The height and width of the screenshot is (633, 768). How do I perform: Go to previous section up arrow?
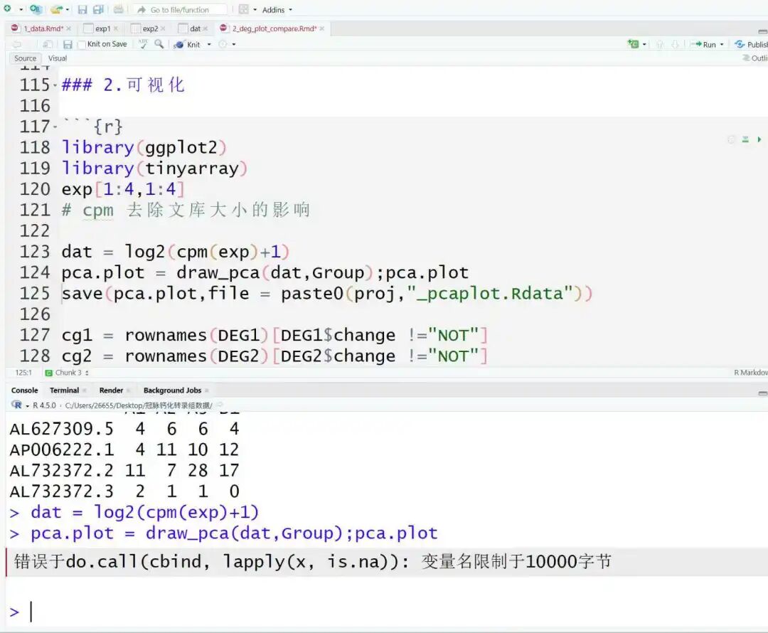659,45
